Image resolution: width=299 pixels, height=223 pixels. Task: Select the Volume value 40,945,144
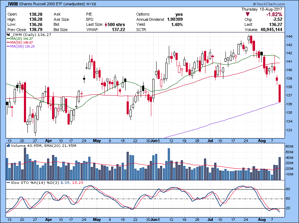coord(271,30)
